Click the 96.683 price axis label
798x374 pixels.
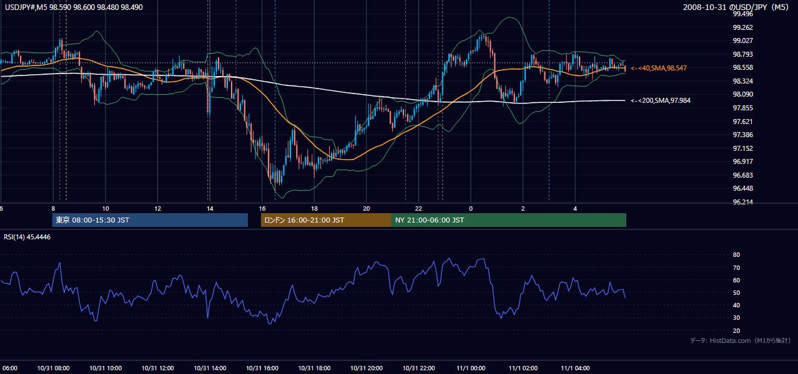pos(742,175)
